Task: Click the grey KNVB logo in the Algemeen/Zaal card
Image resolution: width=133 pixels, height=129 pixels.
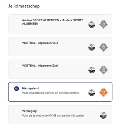Action: pos(103,70)
